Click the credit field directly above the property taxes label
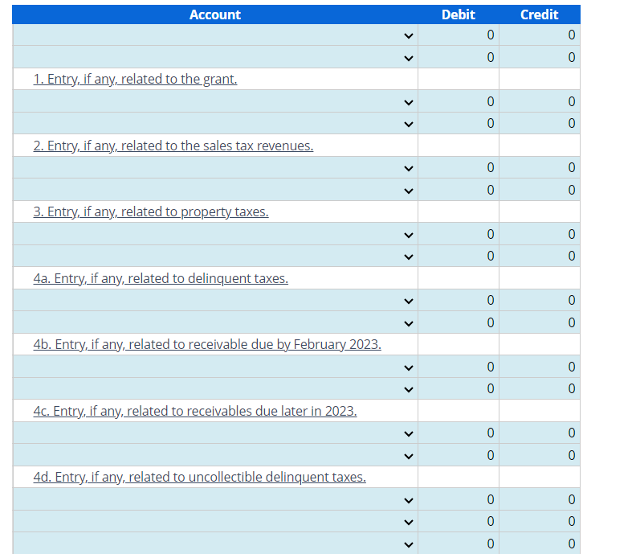Screen dimensions: 636x554 540,190
